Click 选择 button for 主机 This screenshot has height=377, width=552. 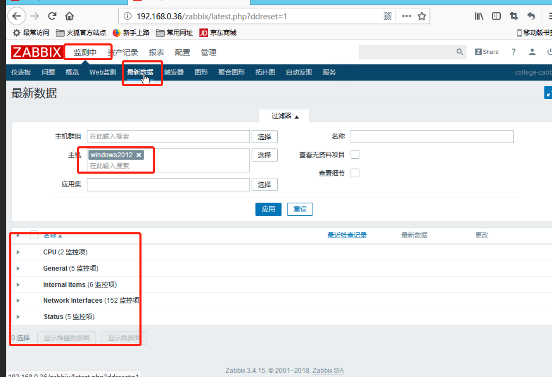click(x=264, y=155)
